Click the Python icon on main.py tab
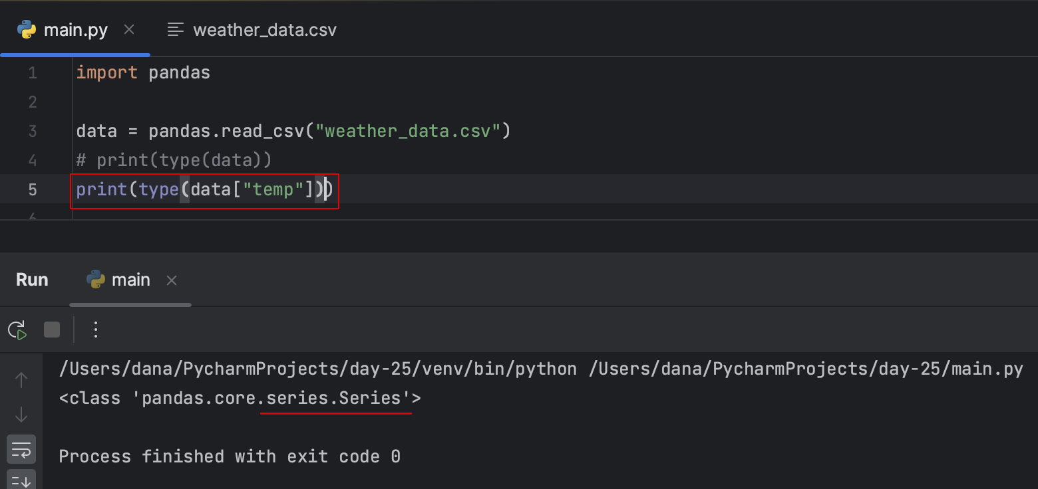This screenshot has height=489, width=1038. point(27,30)
